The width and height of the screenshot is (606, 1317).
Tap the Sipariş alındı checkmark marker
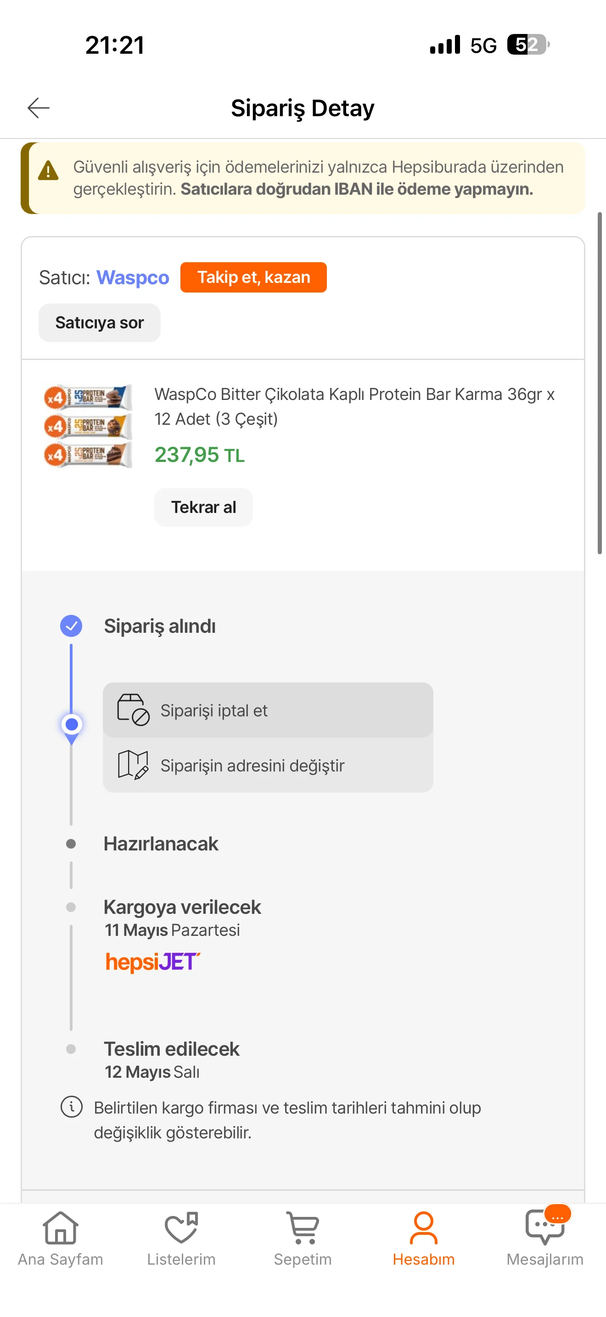tap(71, 626)
